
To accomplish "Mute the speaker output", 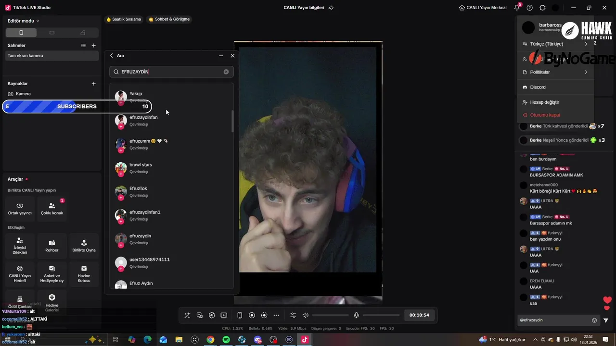I will (305, 315).
